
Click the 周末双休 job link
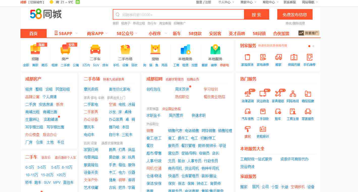pos(182,89)
